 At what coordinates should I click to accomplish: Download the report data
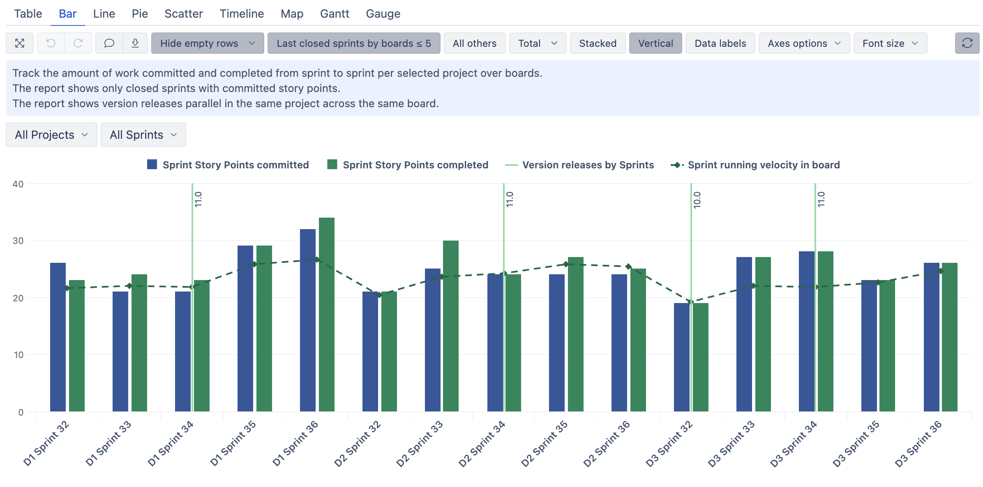[x=136, y=43]
